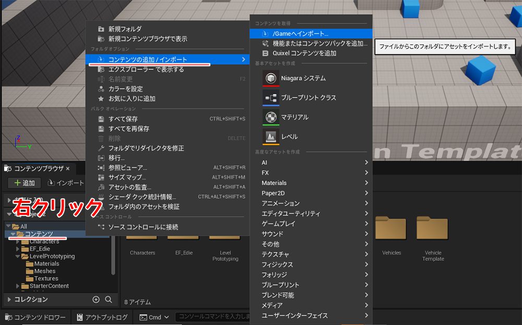Expand the コレクション section
The image size is (522, 325).
(8, 299)
